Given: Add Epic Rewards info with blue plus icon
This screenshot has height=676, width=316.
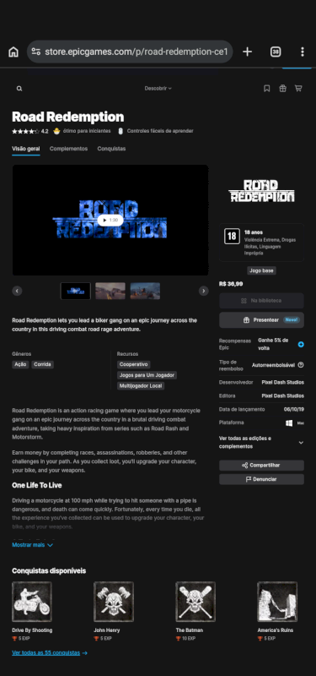Looking at the screenshot, I should tap(301, 344).
